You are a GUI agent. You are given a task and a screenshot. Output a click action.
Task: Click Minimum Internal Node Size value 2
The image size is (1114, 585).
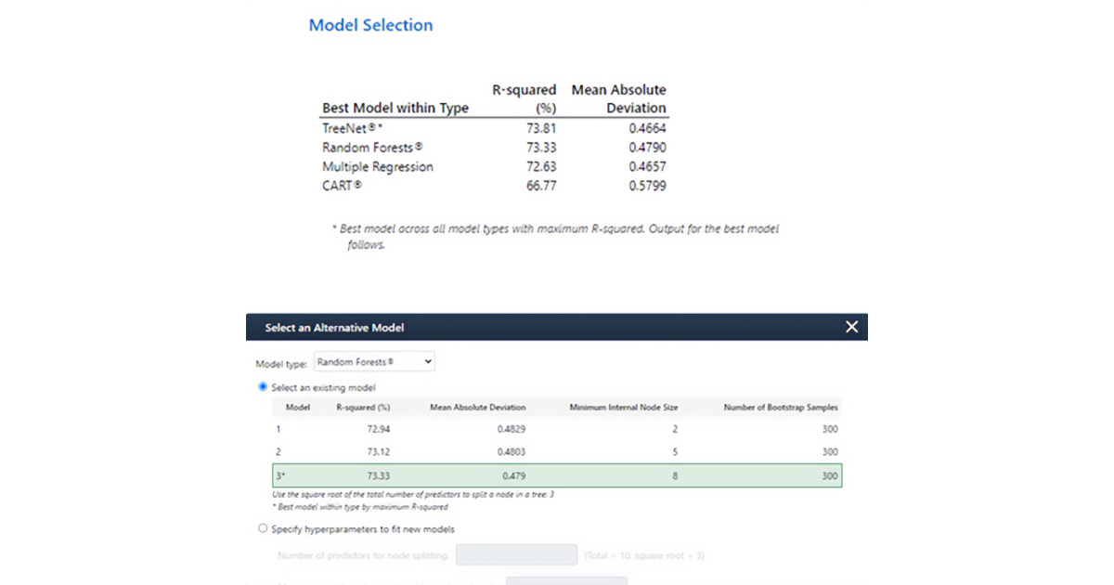click(675, 430)
